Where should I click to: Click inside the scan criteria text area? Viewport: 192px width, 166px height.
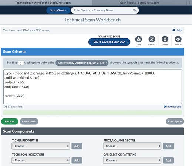(x=92, y=87)
